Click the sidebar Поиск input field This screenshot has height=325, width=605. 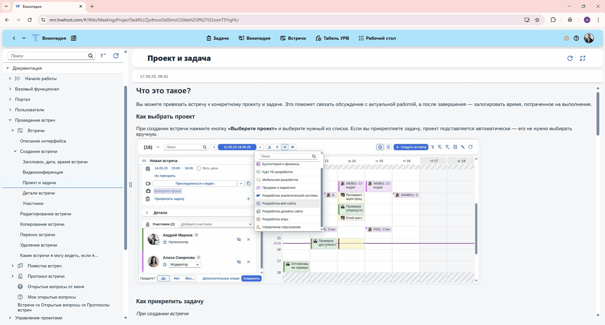[47, 56]
